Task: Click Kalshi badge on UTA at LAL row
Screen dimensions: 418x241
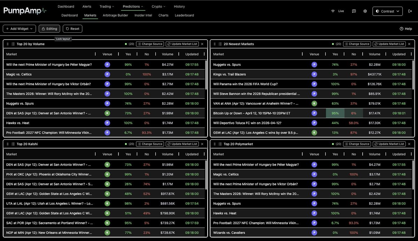Action: coord(107,203)
